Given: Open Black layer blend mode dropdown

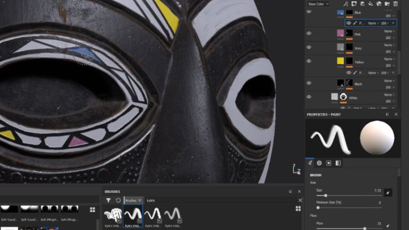Looking at the screenshot, I should click(389, 81).
